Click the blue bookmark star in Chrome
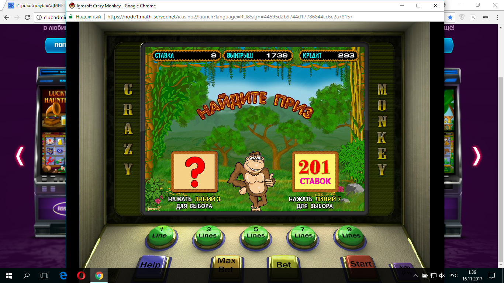504x283 pixels. pyautogui.click(x=450, y=17)
